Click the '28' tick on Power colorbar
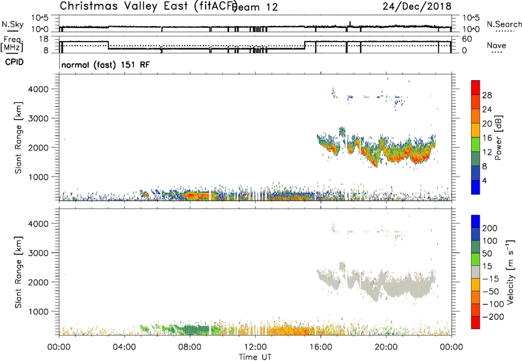 pos(487,95)
